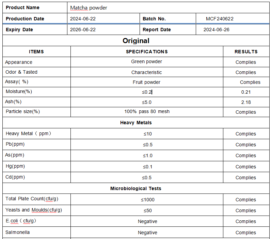Select the Hg(ppm) specification ≤0.1
This screenshot has width=271, height=239.
pos(147,167)
